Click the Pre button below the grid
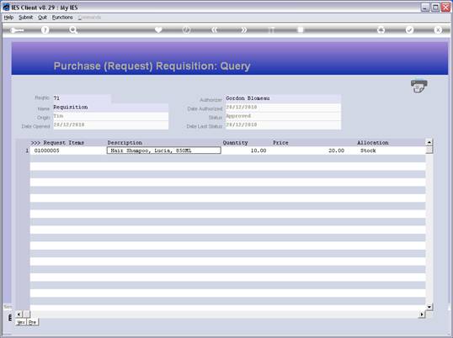 tap(32, 322)
